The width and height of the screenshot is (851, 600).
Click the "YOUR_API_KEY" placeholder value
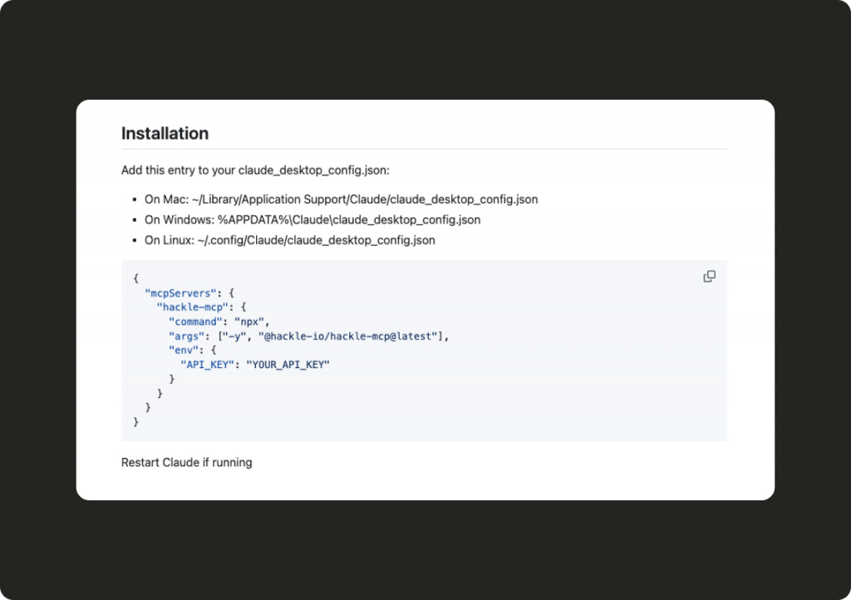click(x=288, y=365)
